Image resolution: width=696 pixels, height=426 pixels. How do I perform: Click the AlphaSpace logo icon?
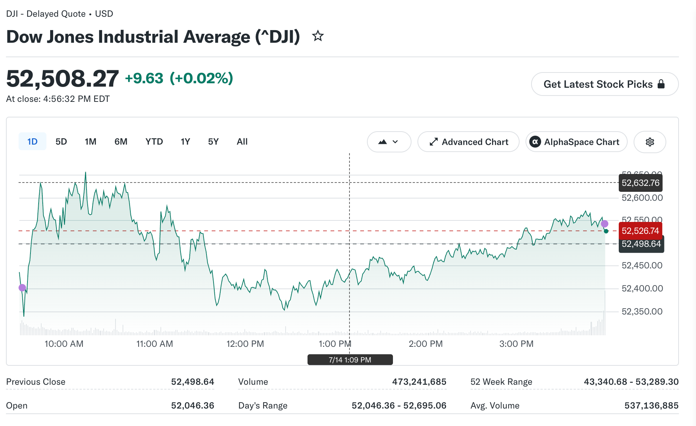click(x=535, y=142)
